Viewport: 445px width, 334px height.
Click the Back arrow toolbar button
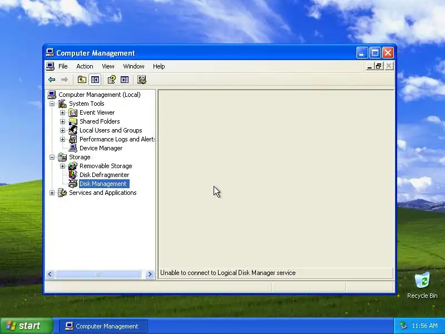pyautogui.click(x=52, y=80)
